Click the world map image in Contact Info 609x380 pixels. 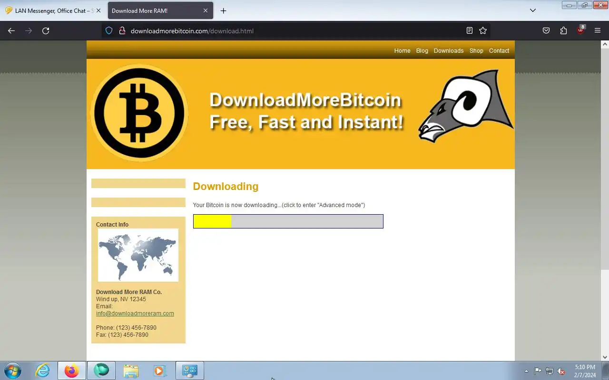point(138,255)
